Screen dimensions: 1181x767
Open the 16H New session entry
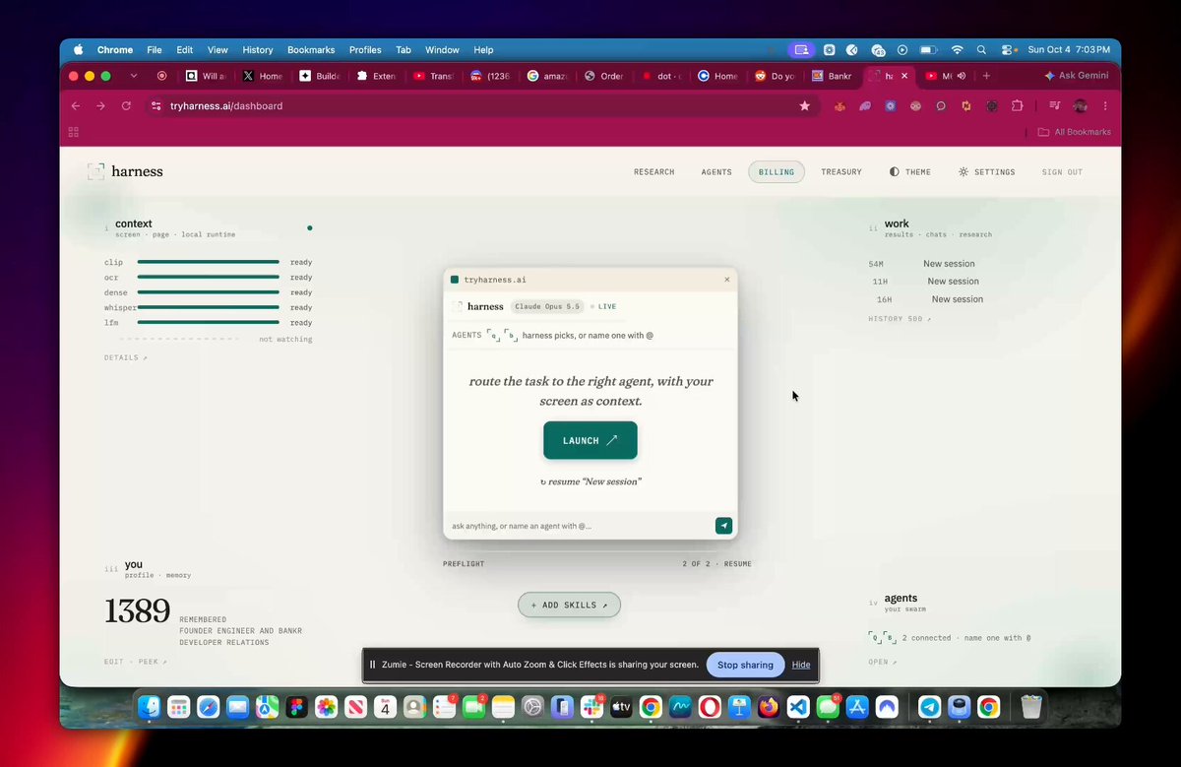pos(928,299)
